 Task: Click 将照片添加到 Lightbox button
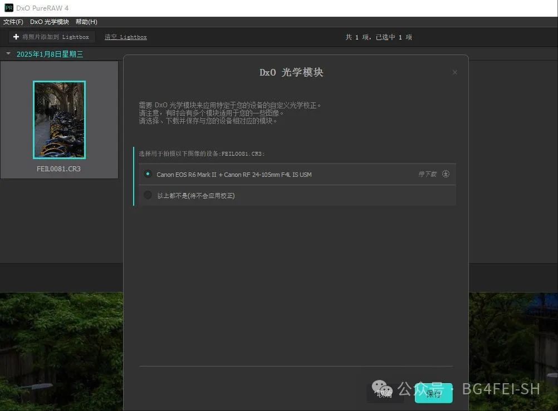tap(51, 37)
